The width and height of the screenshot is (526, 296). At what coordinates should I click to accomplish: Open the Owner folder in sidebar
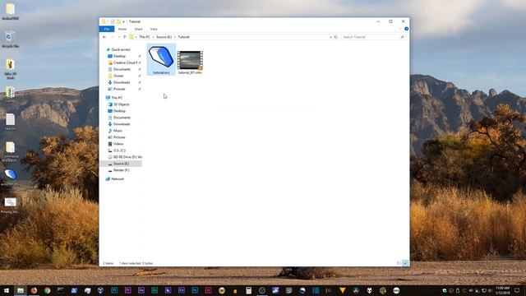point(118,76)
